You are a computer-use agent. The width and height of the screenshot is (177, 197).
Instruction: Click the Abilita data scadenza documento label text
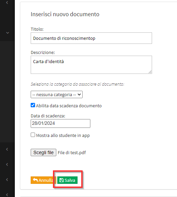pos(69,106)
